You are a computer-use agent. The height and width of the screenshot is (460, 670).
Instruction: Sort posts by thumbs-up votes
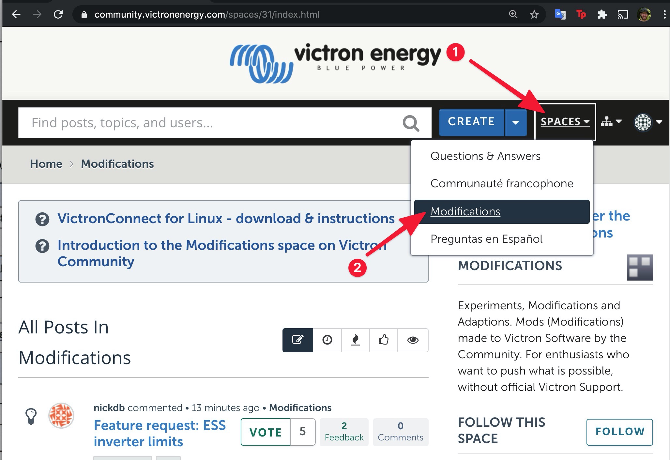(x=384, y=340)
